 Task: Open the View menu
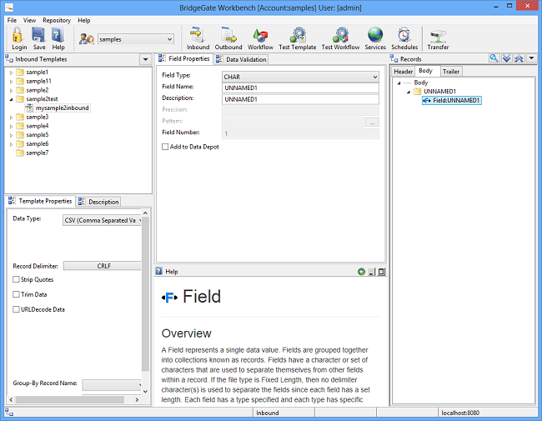point(29,20)
